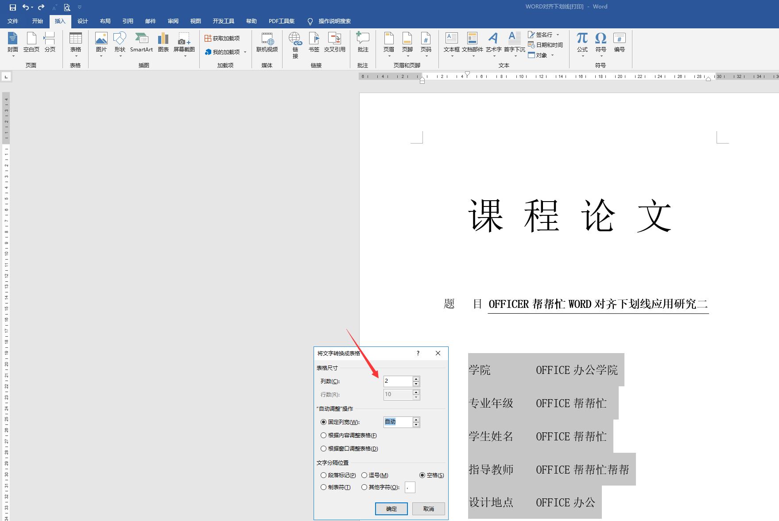779x521 pixels.
Task: Select AutoFit to contents (根据内容调整表格)
Action: [x=323, y=435]
